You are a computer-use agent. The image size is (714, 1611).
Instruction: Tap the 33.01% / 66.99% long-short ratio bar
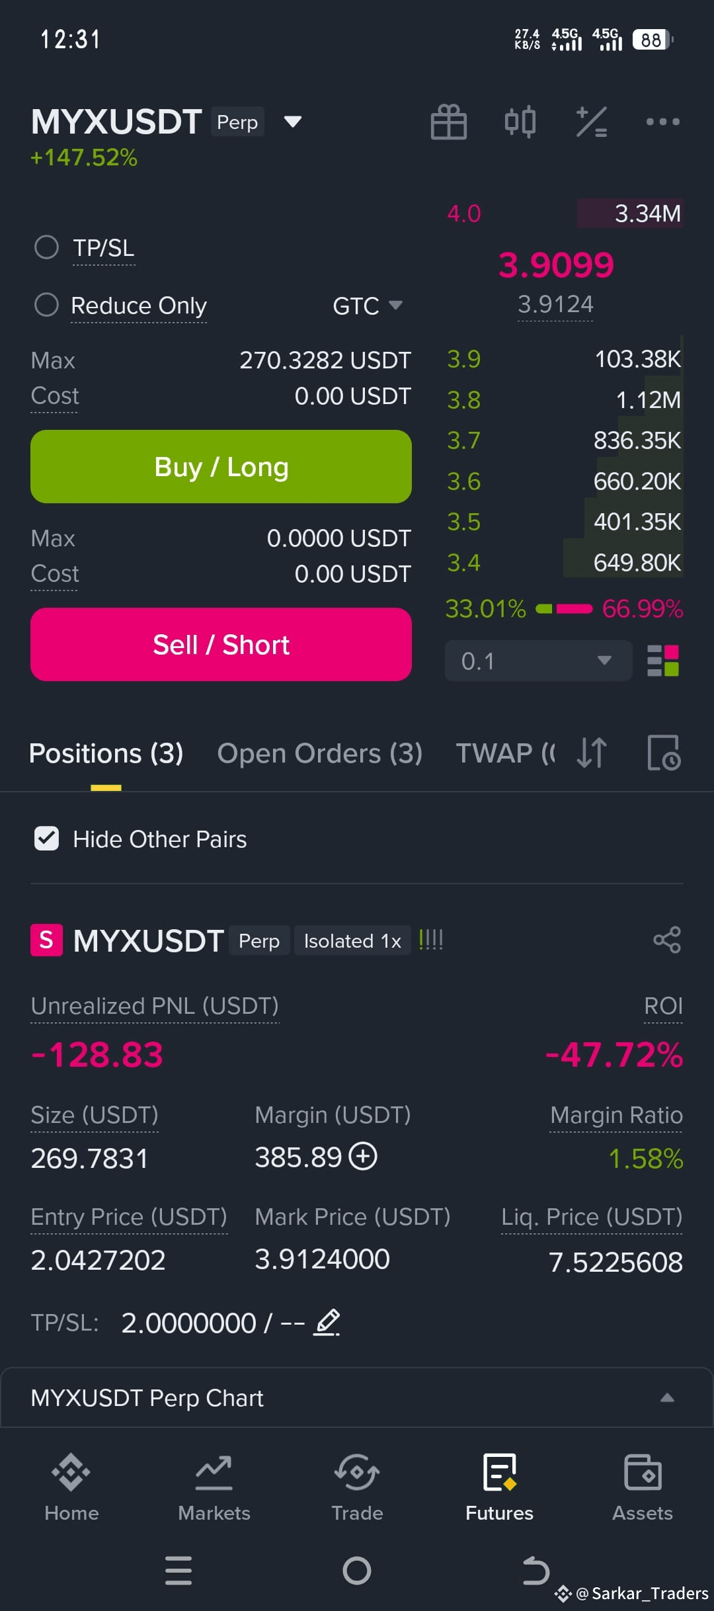564,608
